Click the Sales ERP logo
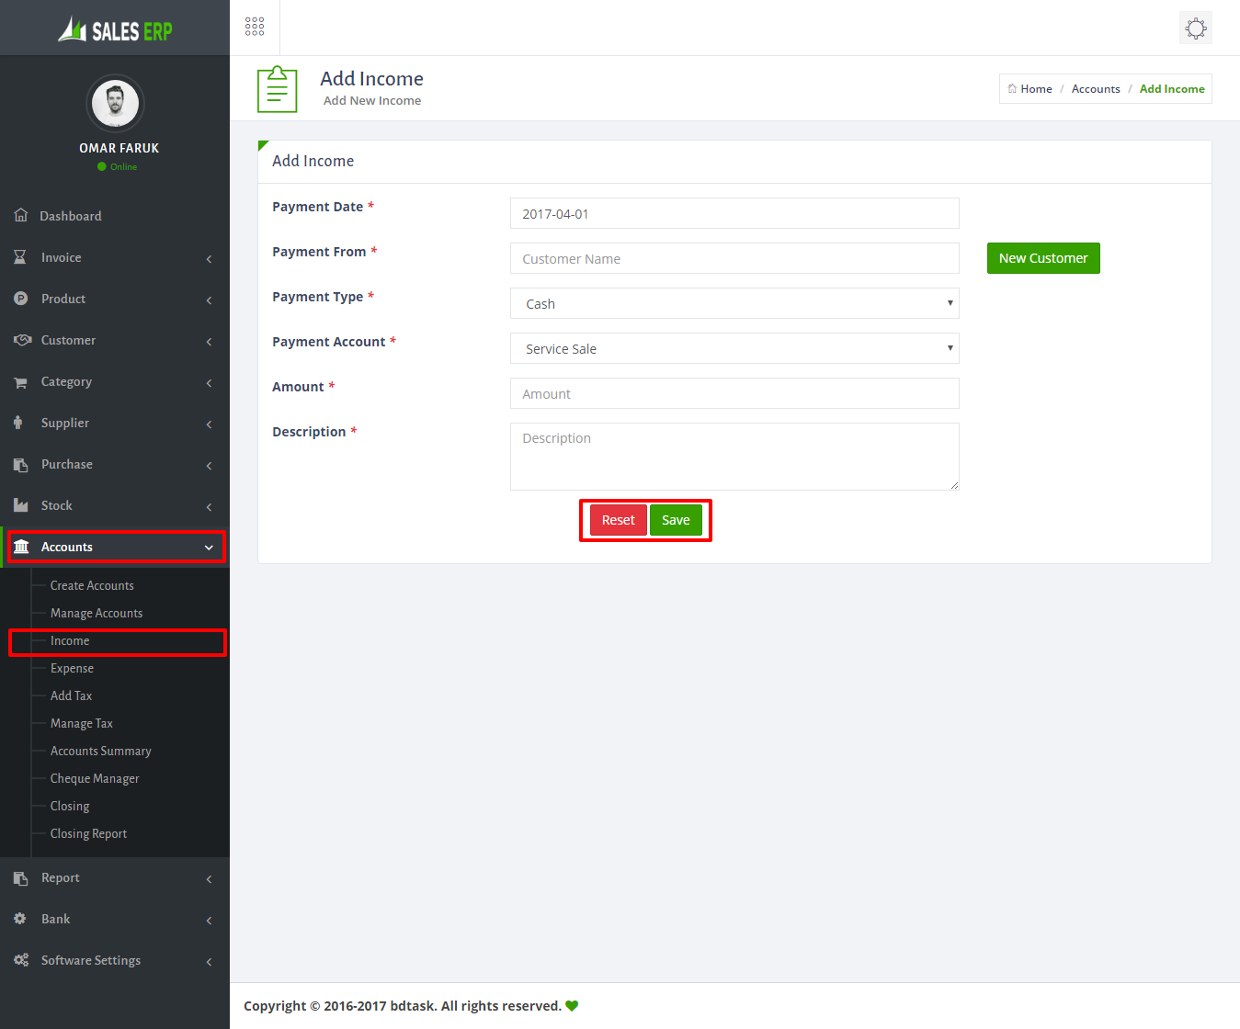 coord(115,30)
